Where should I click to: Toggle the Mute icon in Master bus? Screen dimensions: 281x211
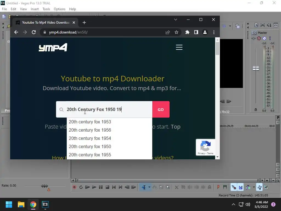264,38
